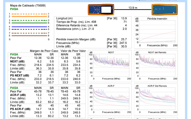191x119 pixels.
Task: Select the Longitud (m) row
Action: pos(91,18)
